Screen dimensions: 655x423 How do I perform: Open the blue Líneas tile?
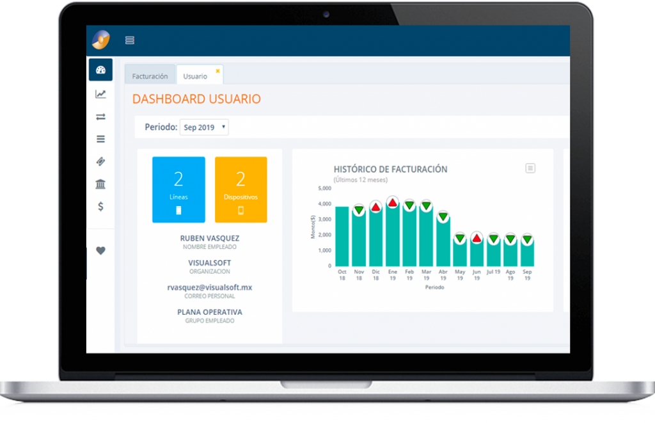(179, 189)
